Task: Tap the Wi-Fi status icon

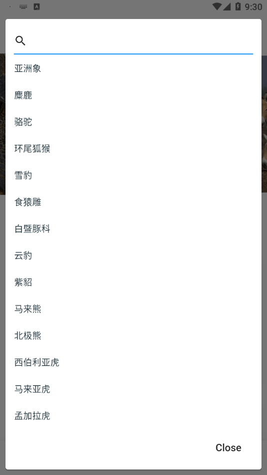Action: [216, 6]
